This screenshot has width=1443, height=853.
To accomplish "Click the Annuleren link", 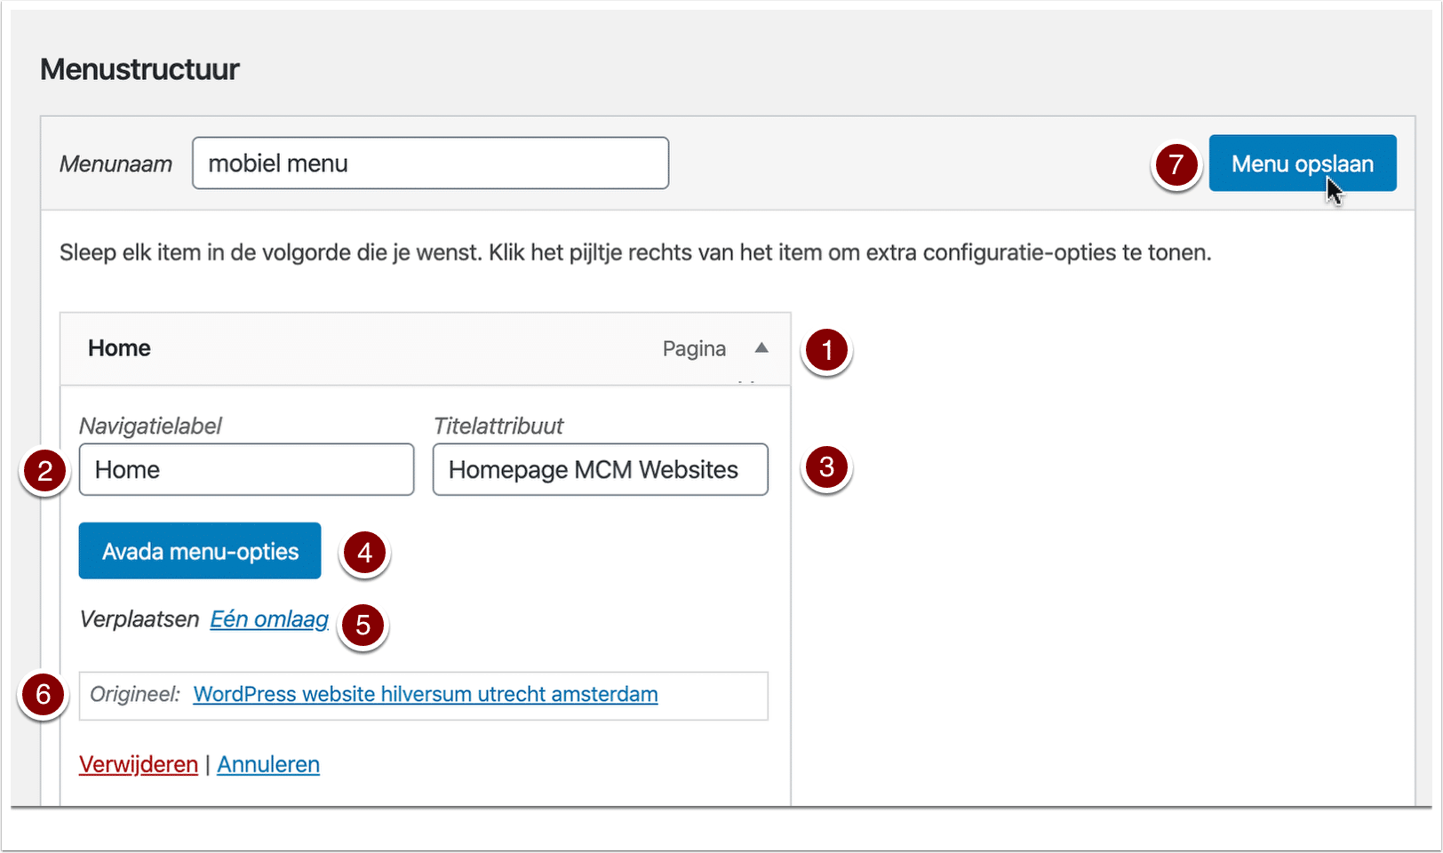I will click(268, 764).
